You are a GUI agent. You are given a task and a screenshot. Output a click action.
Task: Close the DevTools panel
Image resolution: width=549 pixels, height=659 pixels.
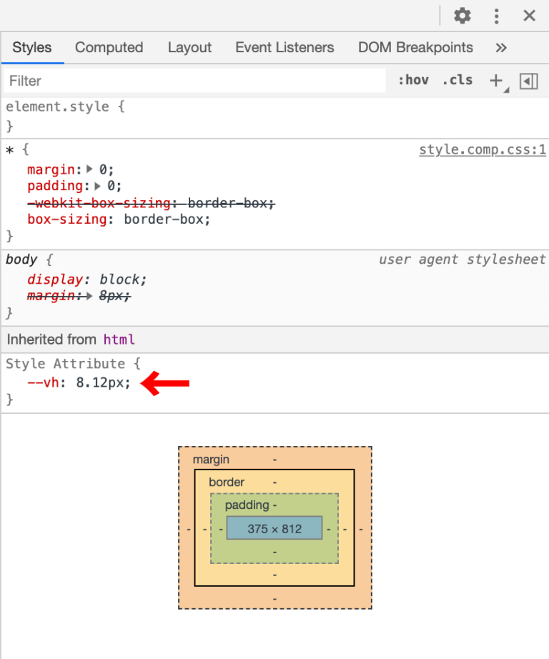point(530,16)
